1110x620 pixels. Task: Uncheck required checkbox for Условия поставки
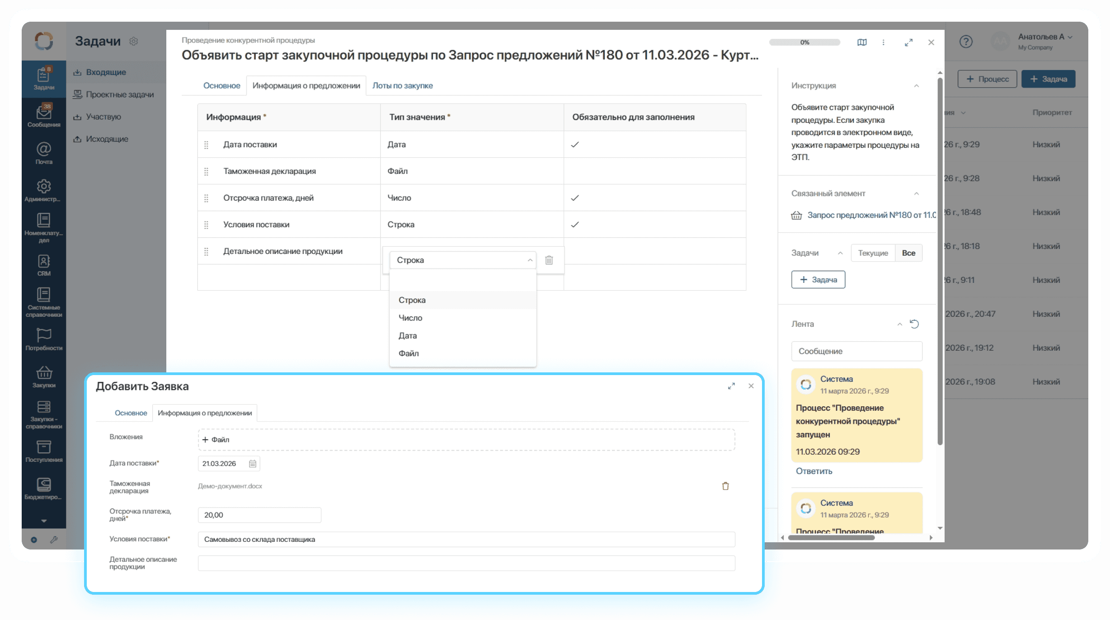coord(575,224)
